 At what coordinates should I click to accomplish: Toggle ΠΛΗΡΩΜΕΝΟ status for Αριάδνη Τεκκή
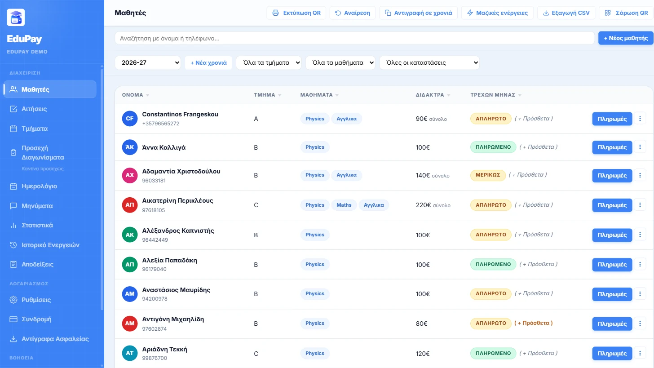tap(493, 353)
